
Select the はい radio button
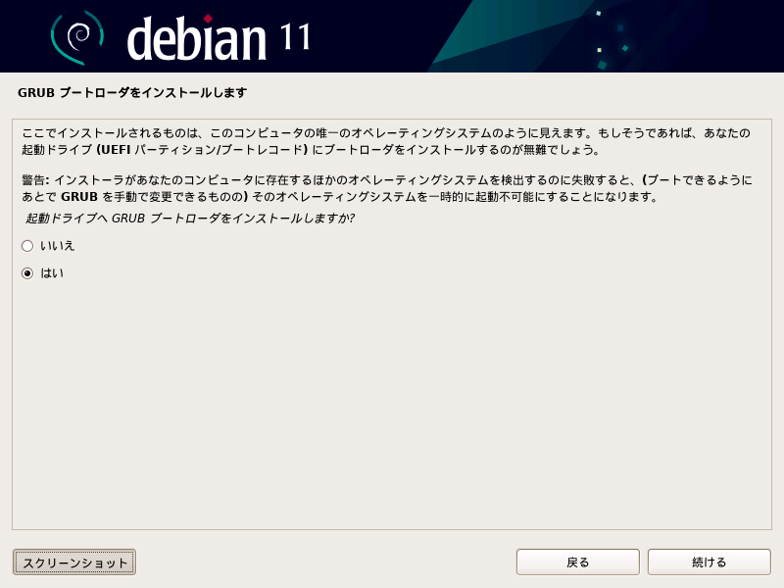(x=27, y=273)
